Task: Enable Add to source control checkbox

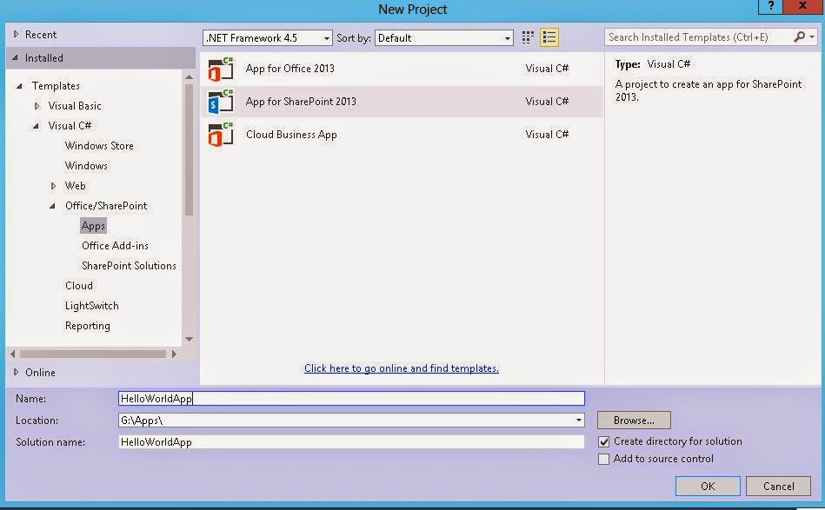Action: [x=604, y=459]
